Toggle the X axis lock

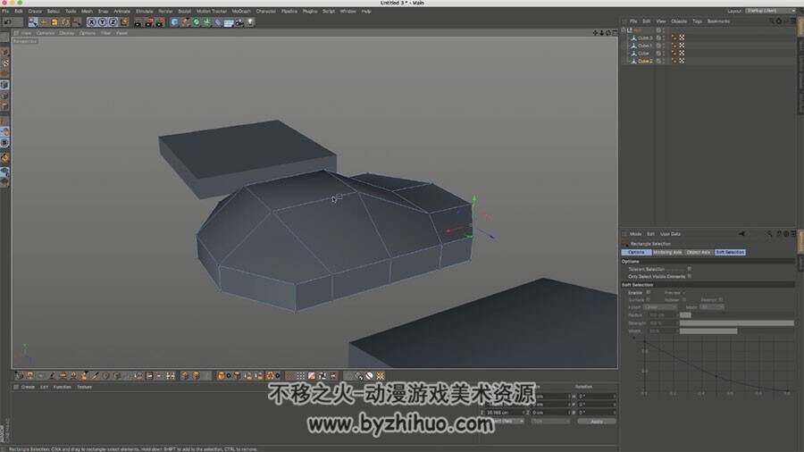pos(91,22)
